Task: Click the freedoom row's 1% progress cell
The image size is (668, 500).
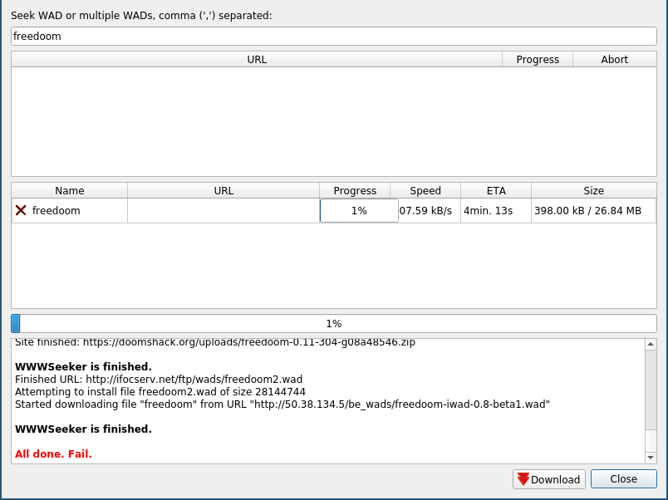Action: [x=359, y=211]
